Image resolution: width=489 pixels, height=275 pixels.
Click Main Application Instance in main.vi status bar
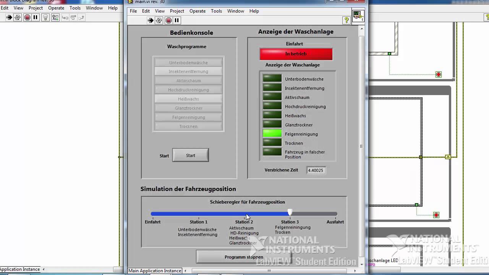155,271
